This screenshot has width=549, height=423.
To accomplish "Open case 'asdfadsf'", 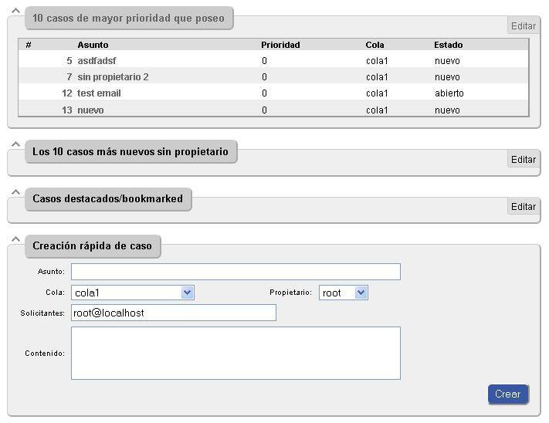I will click(x=97, y=60).
